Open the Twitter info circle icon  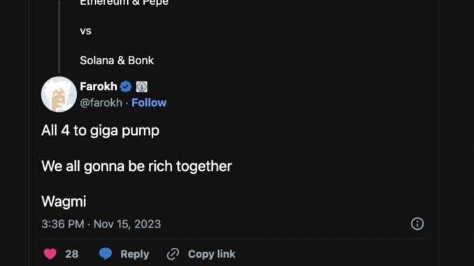[417, 223]
